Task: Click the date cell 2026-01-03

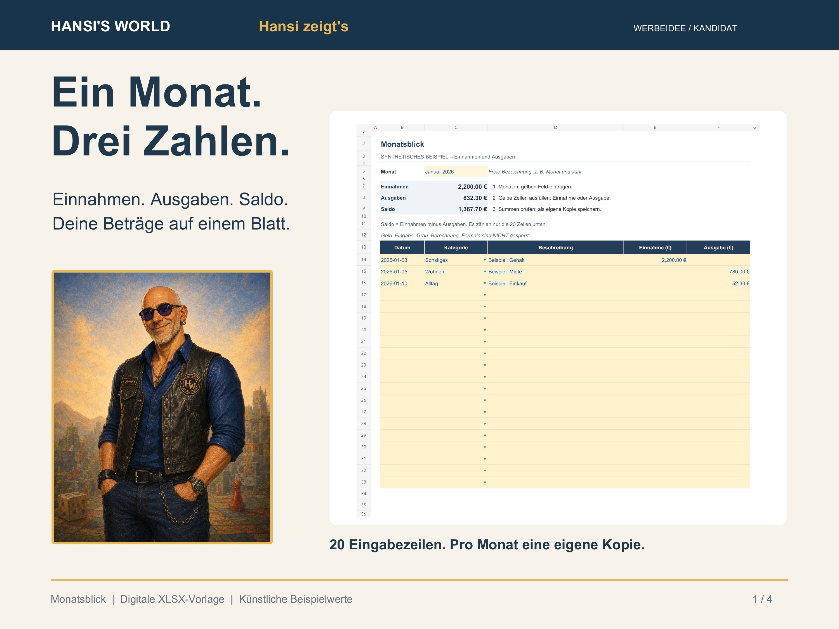Action: (x=402, y=260)
